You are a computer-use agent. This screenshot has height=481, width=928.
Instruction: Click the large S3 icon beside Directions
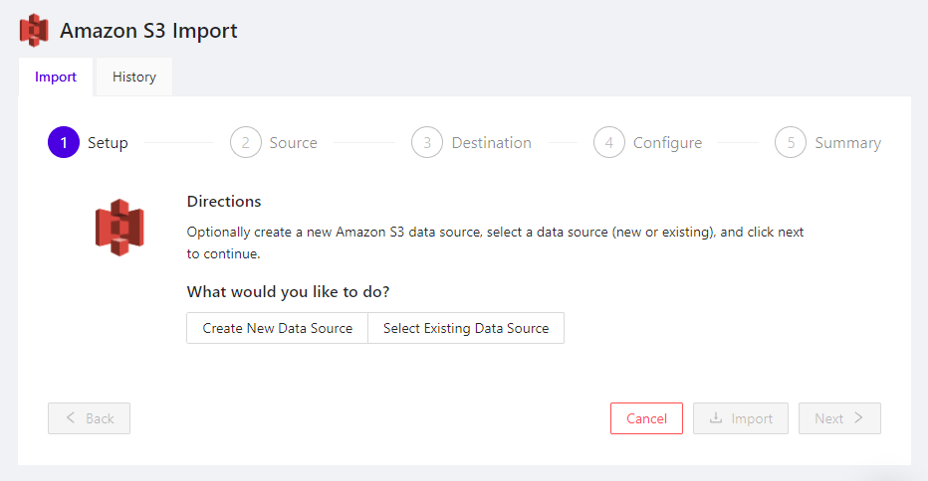point(119,228)
